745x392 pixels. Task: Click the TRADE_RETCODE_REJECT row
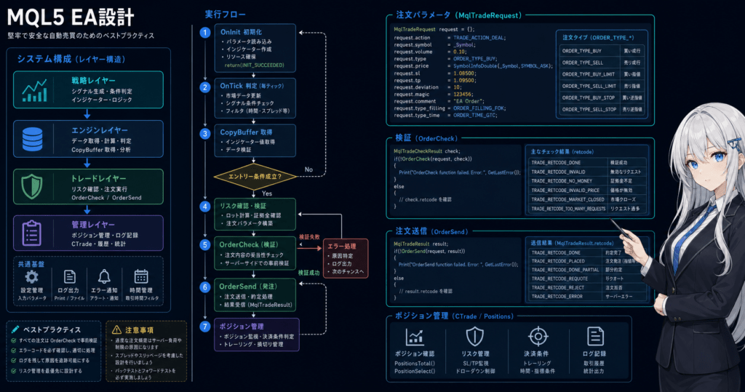pos(588,287)
